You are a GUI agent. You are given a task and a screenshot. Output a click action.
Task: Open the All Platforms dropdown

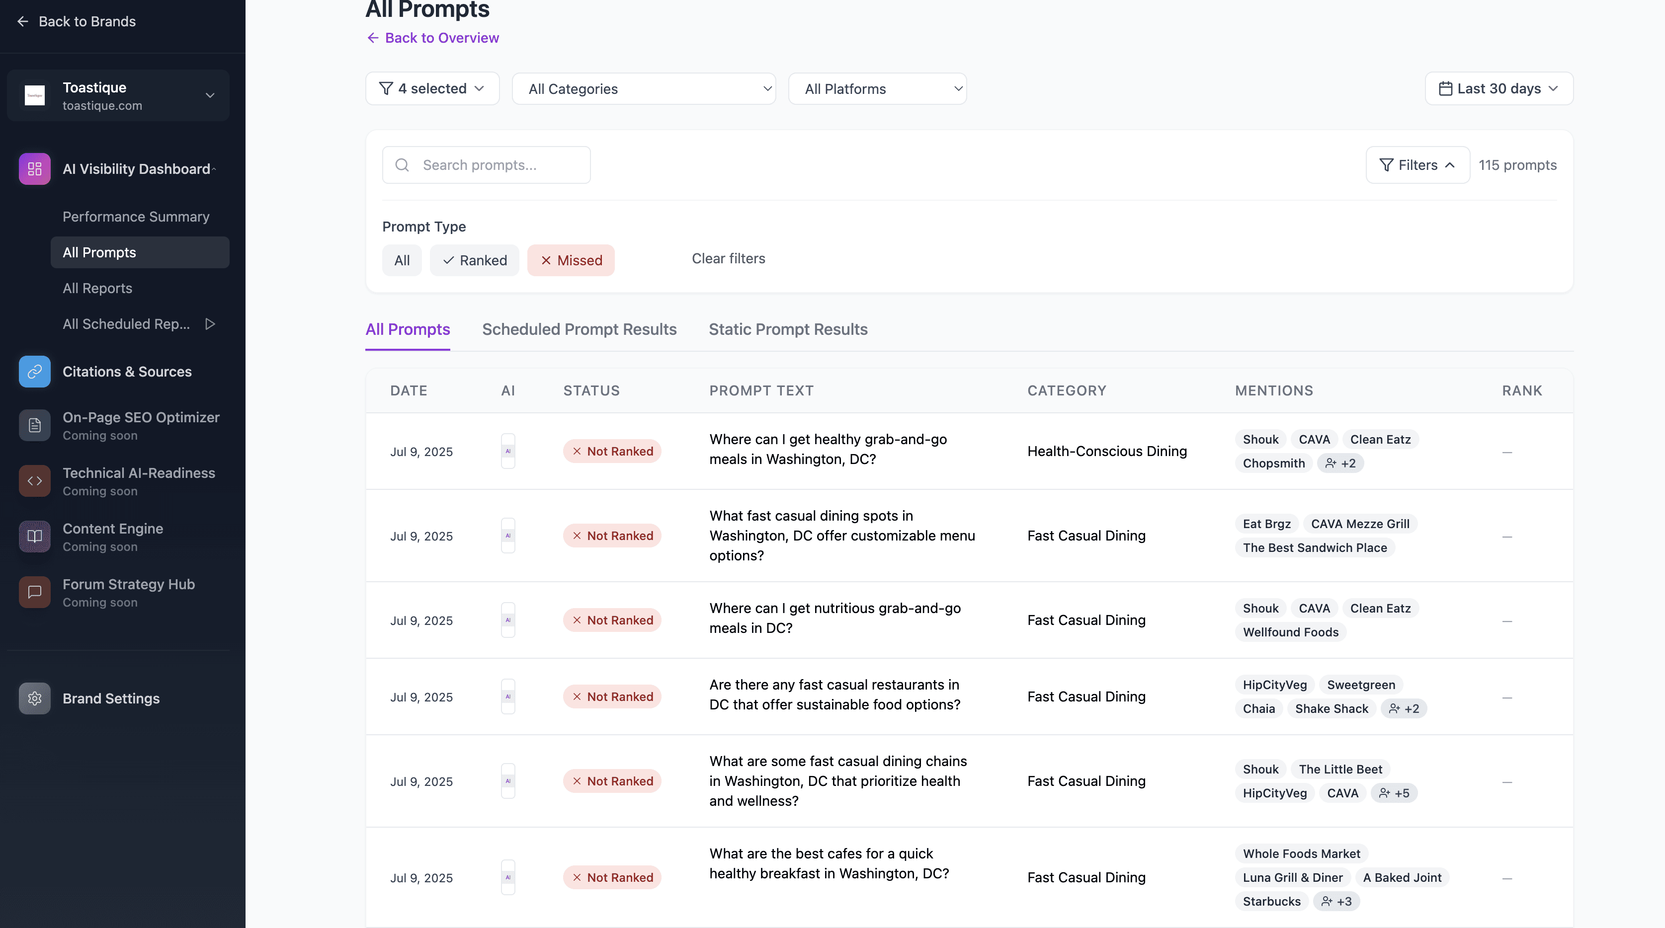[877, 89]
